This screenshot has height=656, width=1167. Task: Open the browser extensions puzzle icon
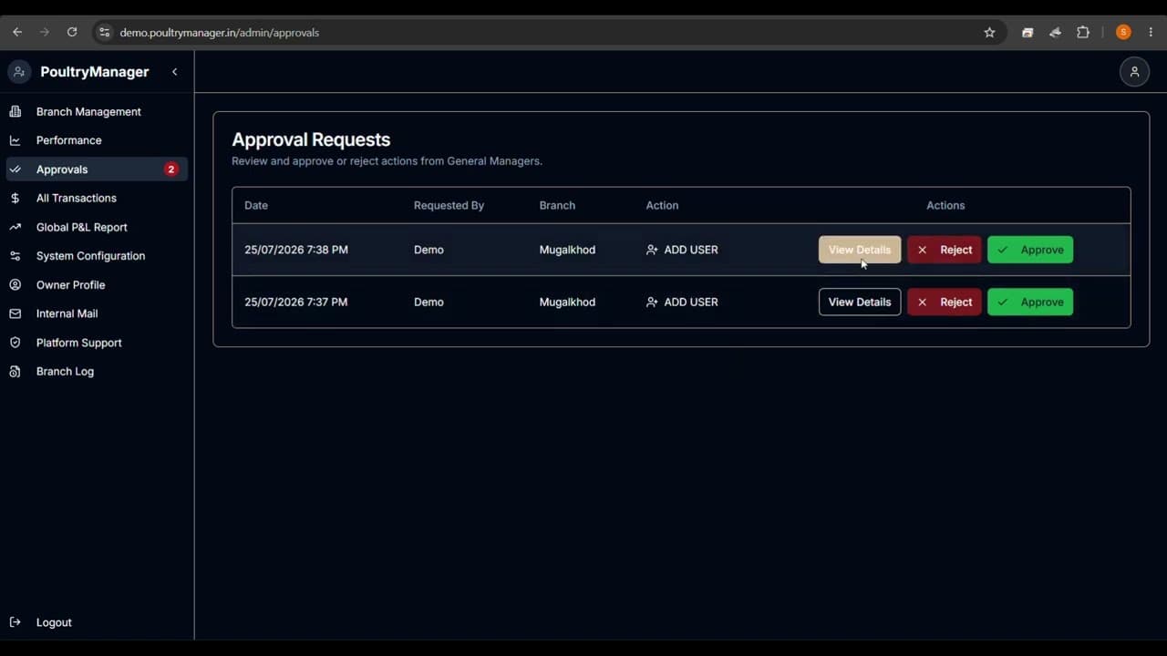tap(1083, 32)
